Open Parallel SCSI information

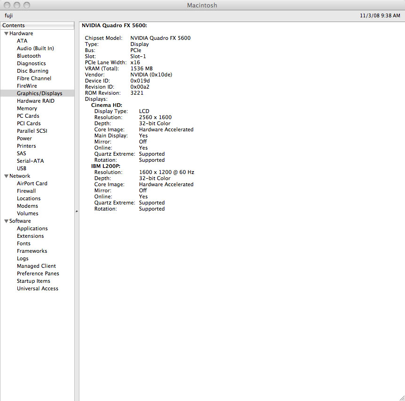coord(32,131)
